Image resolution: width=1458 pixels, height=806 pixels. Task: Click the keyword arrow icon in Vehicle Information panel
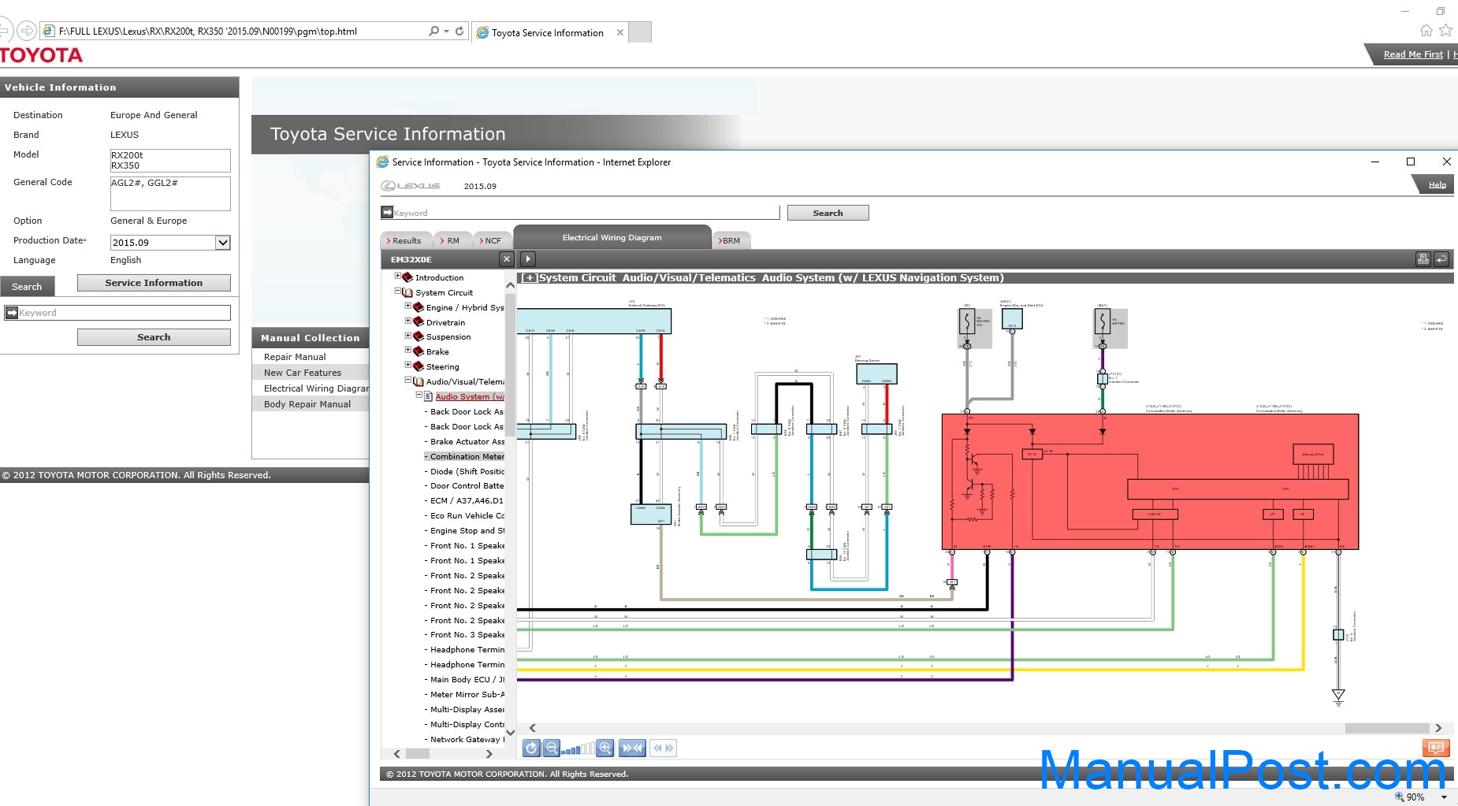(x=12, y=313)
